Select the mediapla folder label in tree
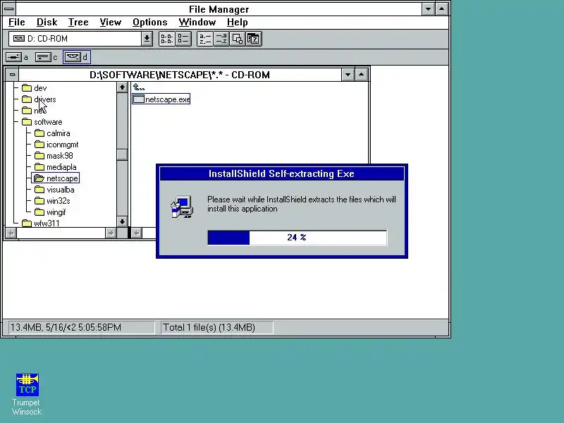 tap(61, 167)
